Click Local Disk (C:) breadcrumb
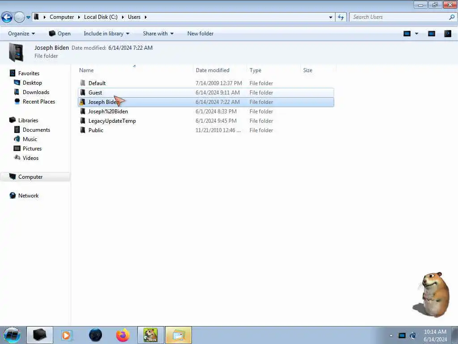 (101, 17)
